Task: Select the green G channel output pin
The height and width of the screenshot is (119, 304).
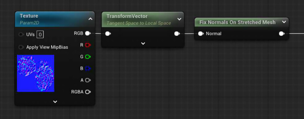Action: pos(88,57)
